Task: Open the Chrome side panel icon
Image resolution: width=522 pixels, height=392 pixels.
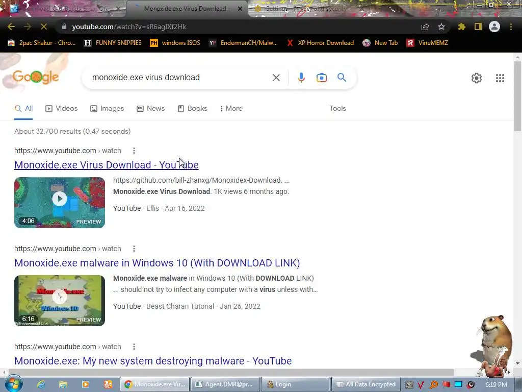Action: (478, 27)
